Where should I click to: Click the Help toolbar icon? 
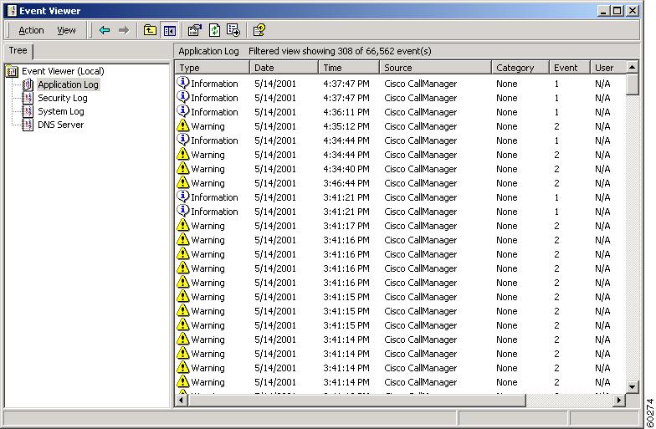[x=259, y=30]
